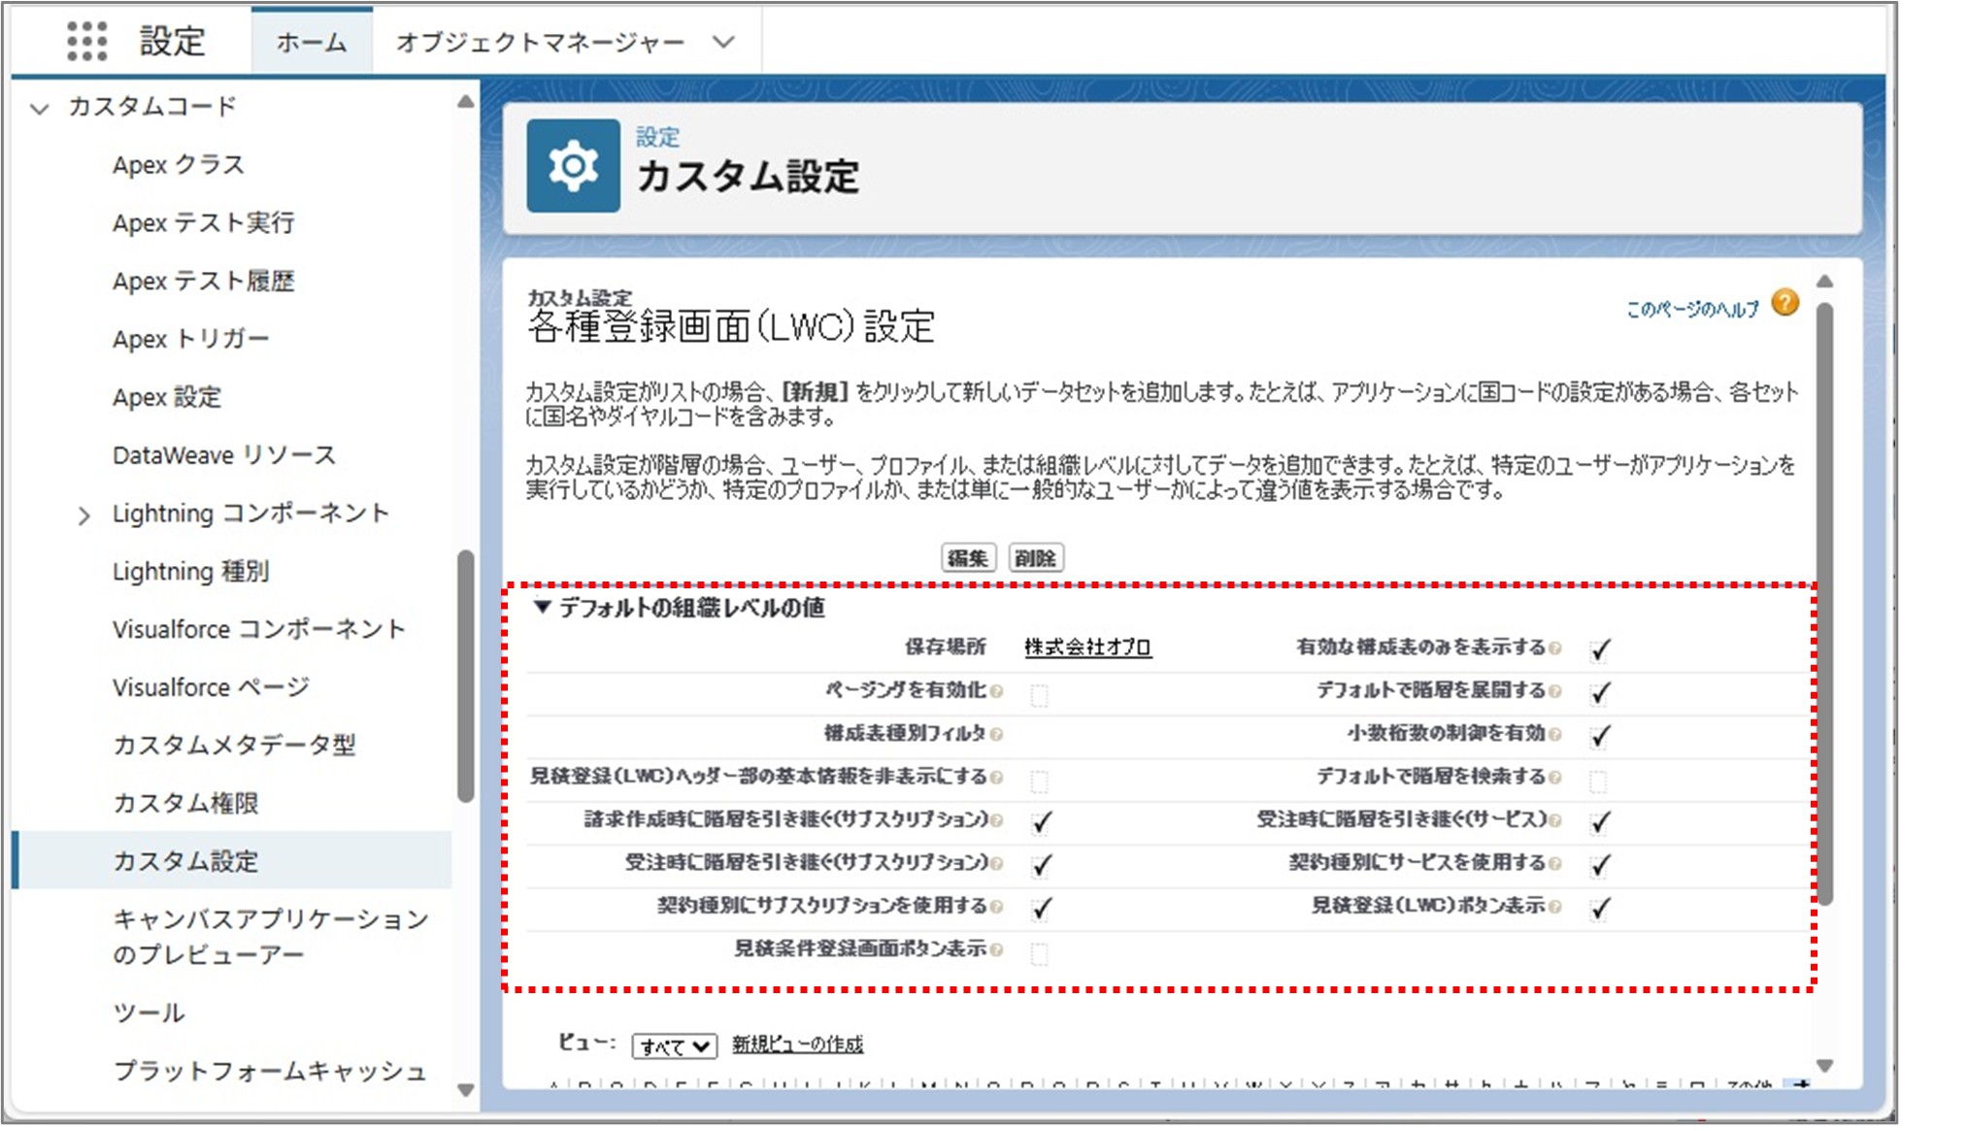Enable デフォルトで階層を検索する checkbox
Viewport: 1968px width, 1131px height.
pos(1600,778)
